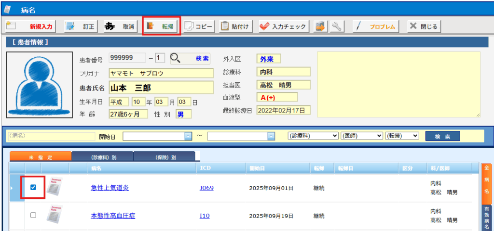Uncheck the 急性上気道炎 row checkbox
This screenshot has width=494, height=231.
(x=33, y=188)
